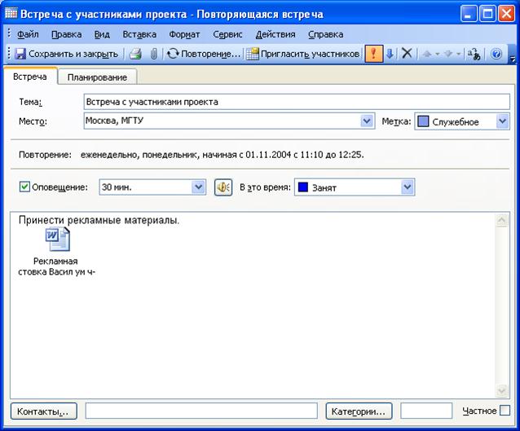Image resolution: width=520 pixels, height=431 pixels.
Task: Open the Формат menu
Action: [184, 34]
